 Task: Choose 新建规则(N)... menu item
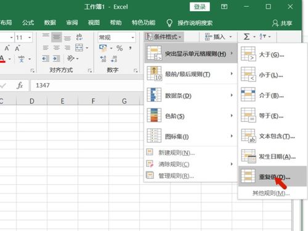click(x=191, y=153)
